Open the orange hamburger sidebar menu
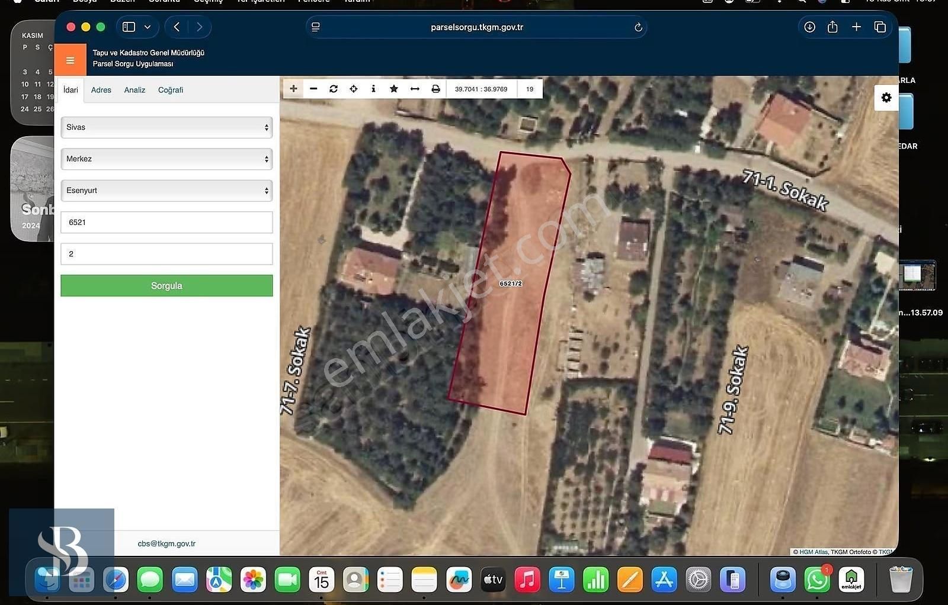 [x=71, y=59]
